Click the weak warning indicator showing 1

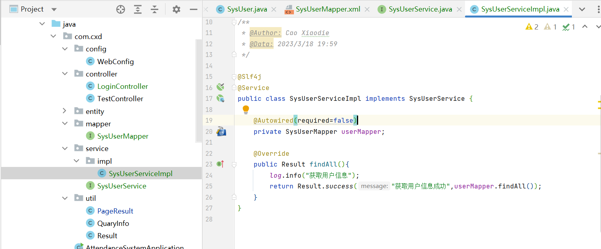[550, 27]
